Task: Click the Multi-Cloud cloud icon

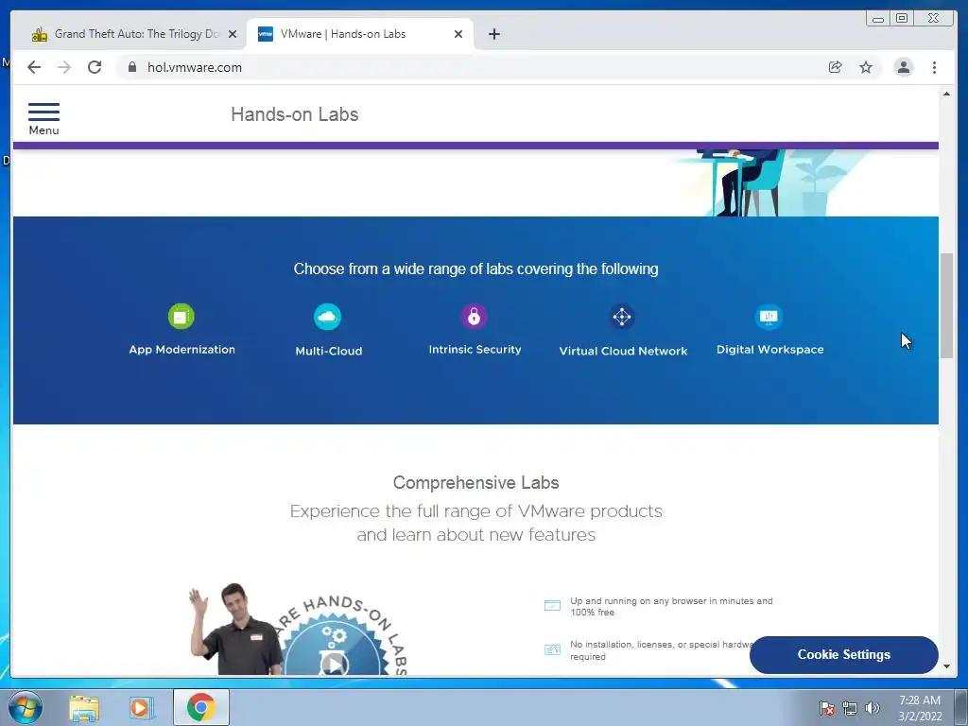Action: click(x=327, y=317)
